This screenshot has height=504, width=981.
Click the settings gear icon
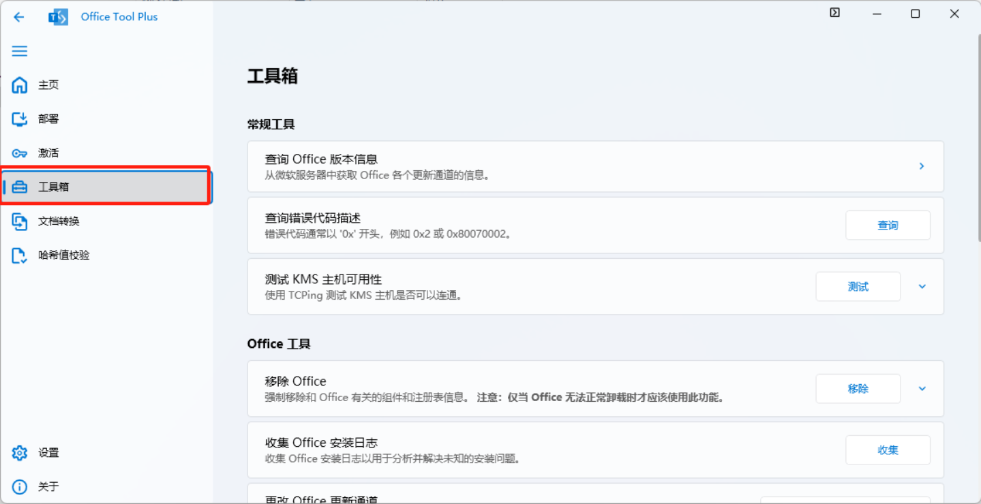click(20, 453)
